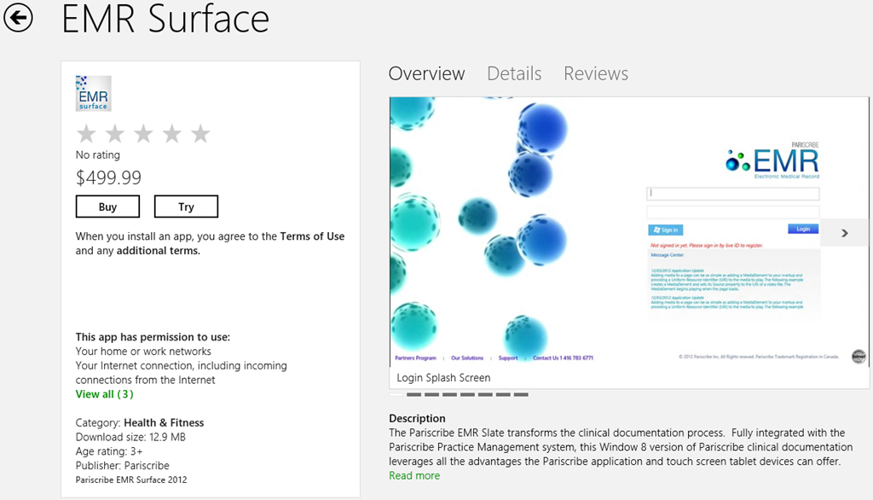
Task: Switch to the Overview tab
Action: click(x=426, y=74)
